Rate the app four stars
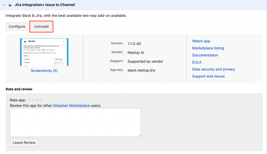Viewport: 267px width, 154px height. [40, 100]
